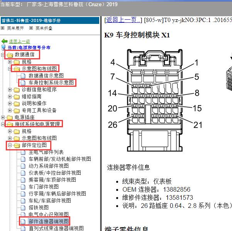232x231 pixels.
Task: Click OEM 连接器 number 13882856
Action: (x=177, y=189)
